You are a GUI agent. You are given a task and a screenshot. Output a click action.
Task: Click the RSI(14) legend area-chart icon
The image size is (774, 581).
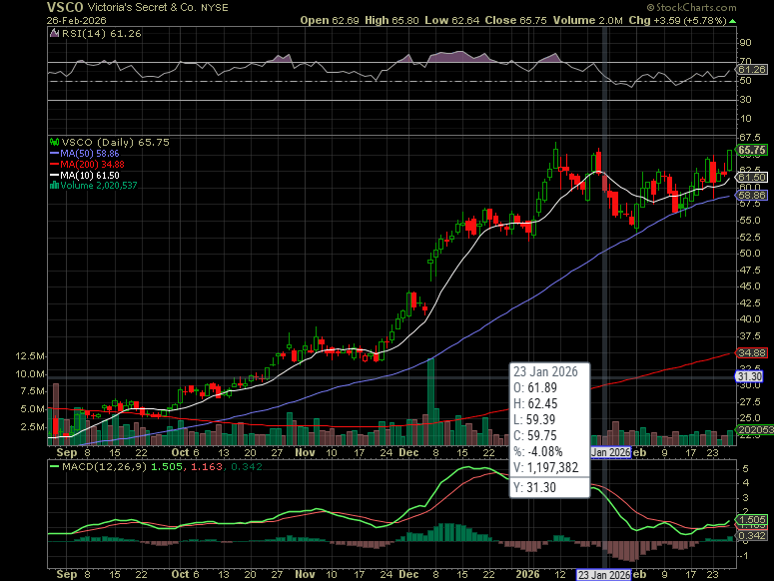coord(55,34)
